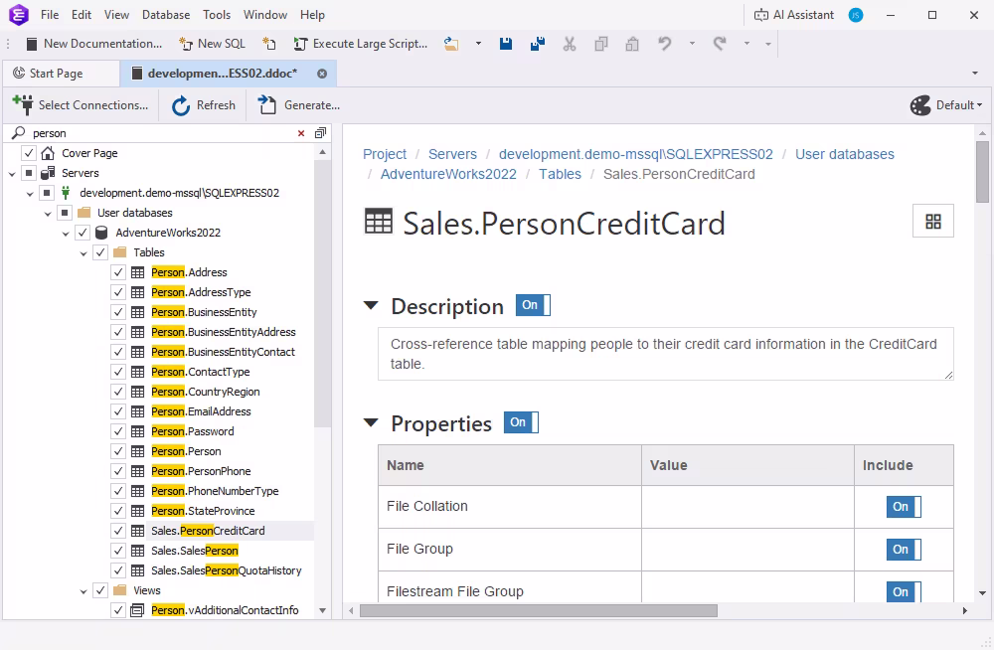Click the horizontal scrollbar in content pane

(x=538, y=610)
